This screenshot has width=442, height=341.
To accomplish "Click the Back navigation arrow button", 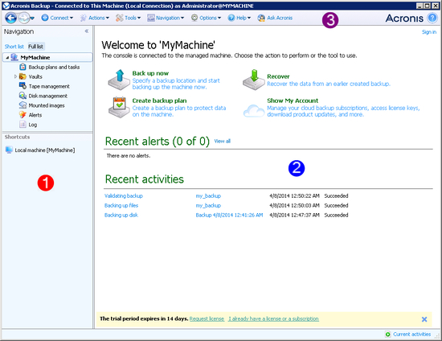I will coord(10,18).
